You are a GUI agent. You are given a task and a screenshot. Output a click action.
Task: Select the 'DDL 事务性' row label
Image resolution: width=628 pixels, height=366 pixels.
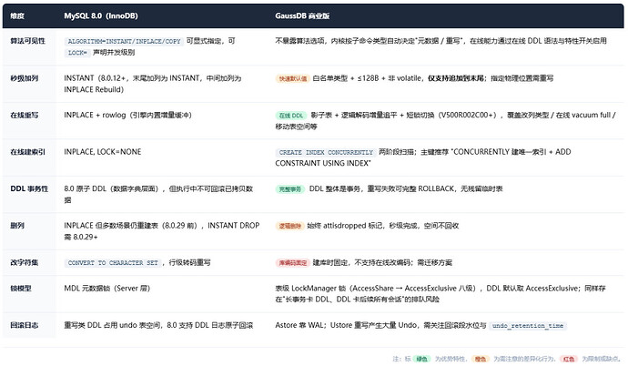coord(29,188)
